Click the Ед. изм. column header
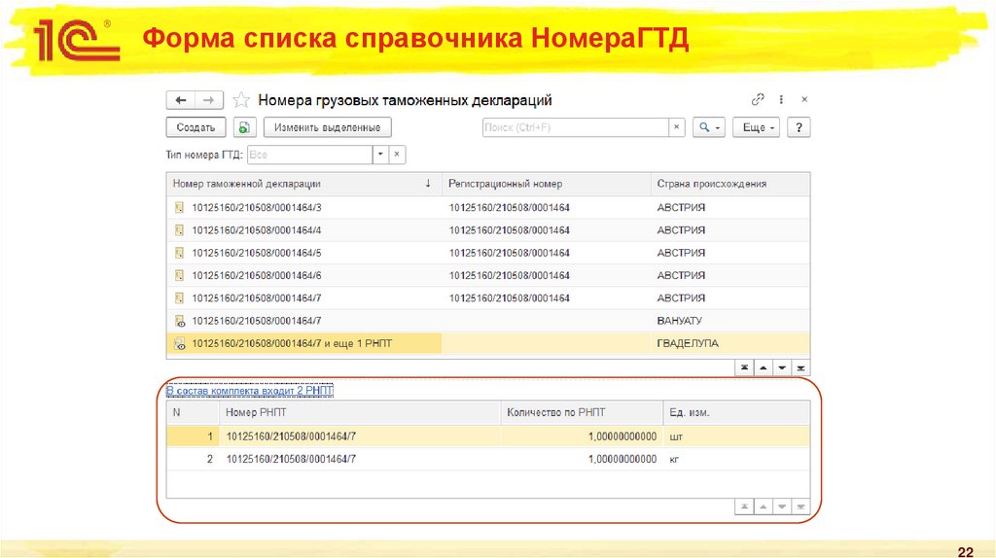Viewport: 996px width, 558px height. click(x=737, y=412)
